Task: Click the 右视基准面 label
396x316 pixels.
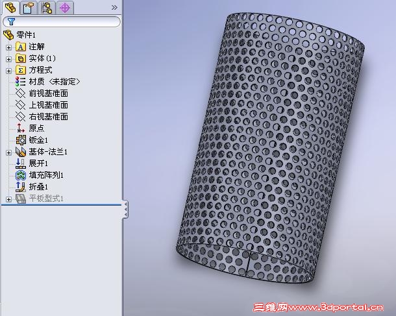Action: tap(48, 116)
